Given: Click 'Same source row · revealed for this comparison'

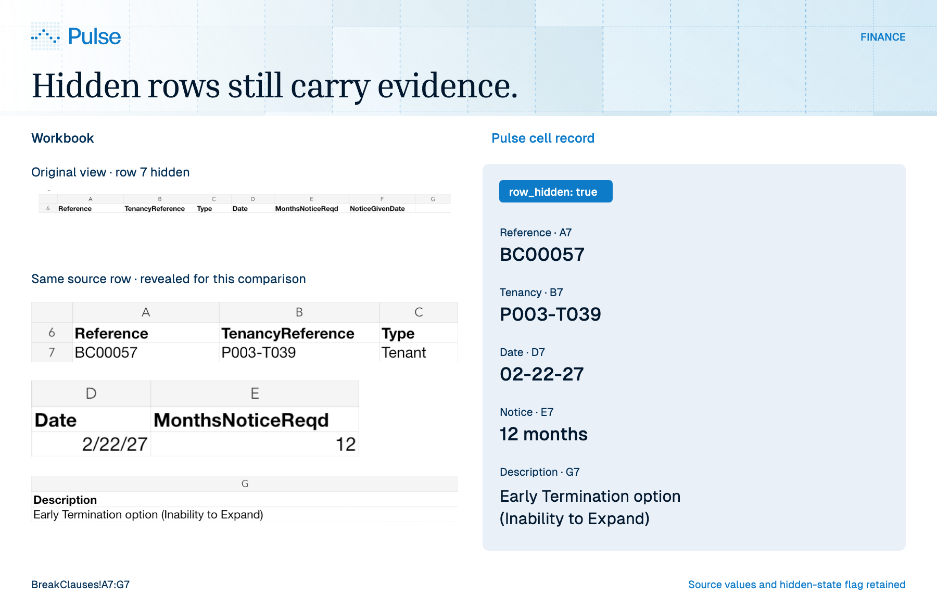Looking at the screenshot, I should click(x=169, y=279).
